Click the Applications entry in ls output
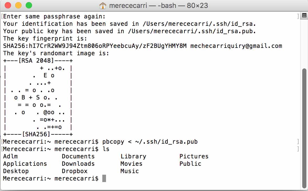Screen dimensions: 308x191 point(25,164)
